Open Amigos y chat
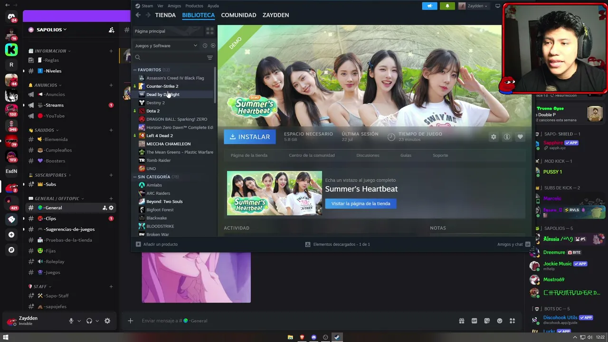608x342 pixels. (x=513, y=244)
